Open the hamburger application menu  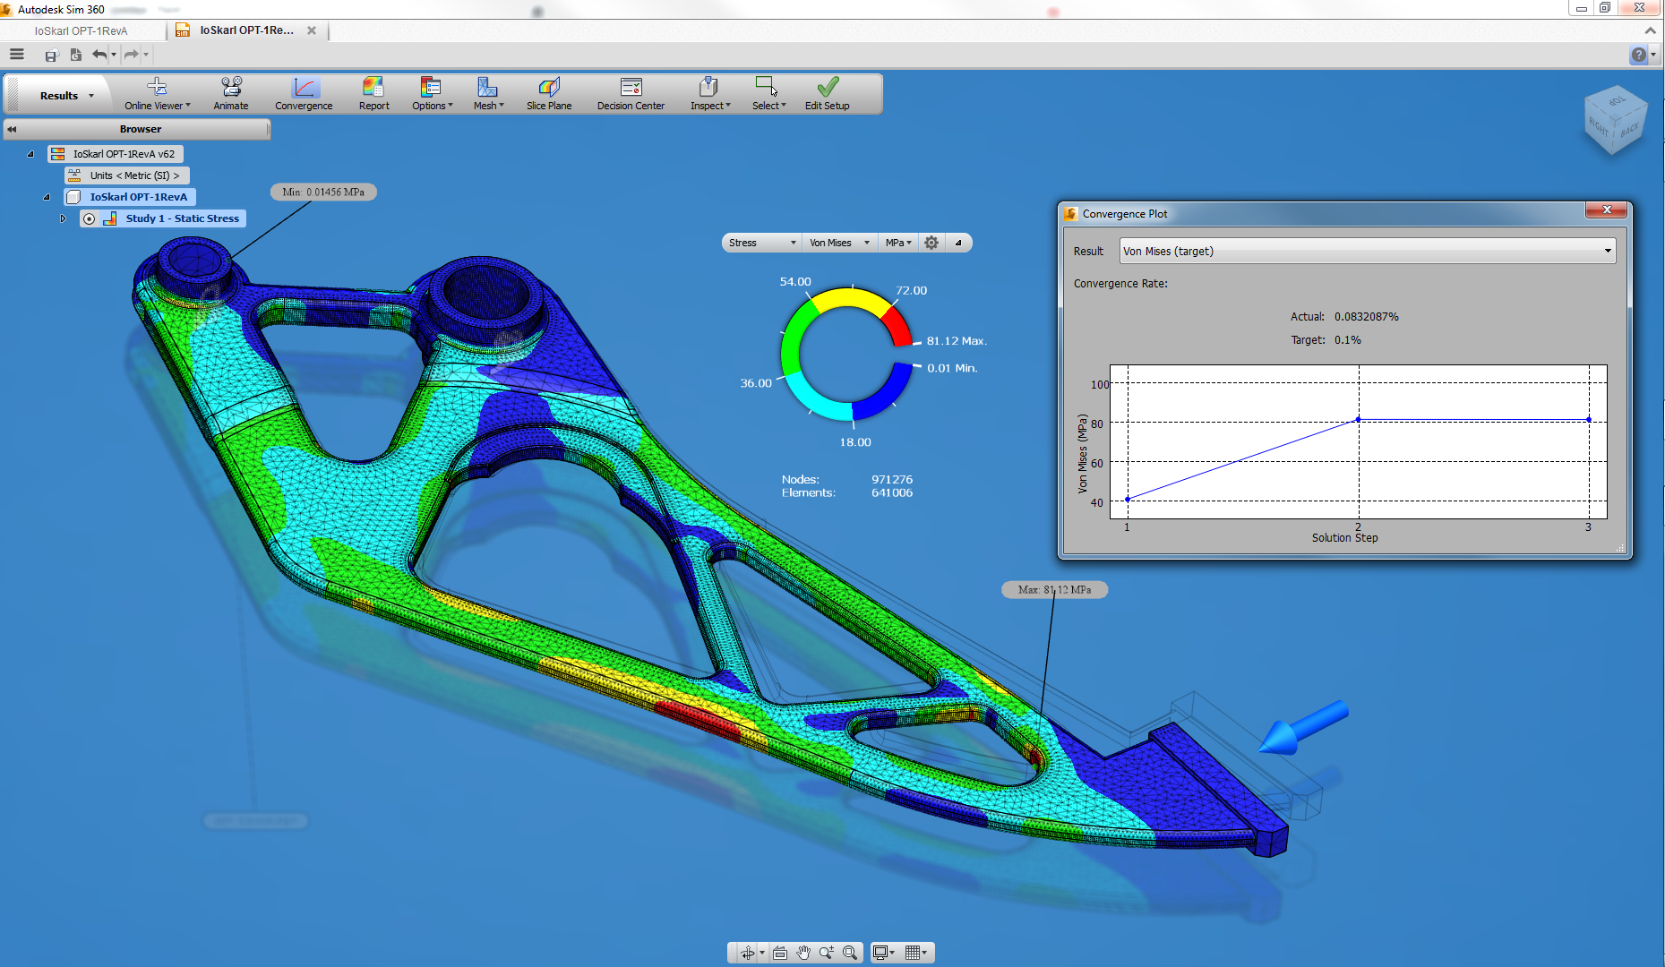coord(17,55)
